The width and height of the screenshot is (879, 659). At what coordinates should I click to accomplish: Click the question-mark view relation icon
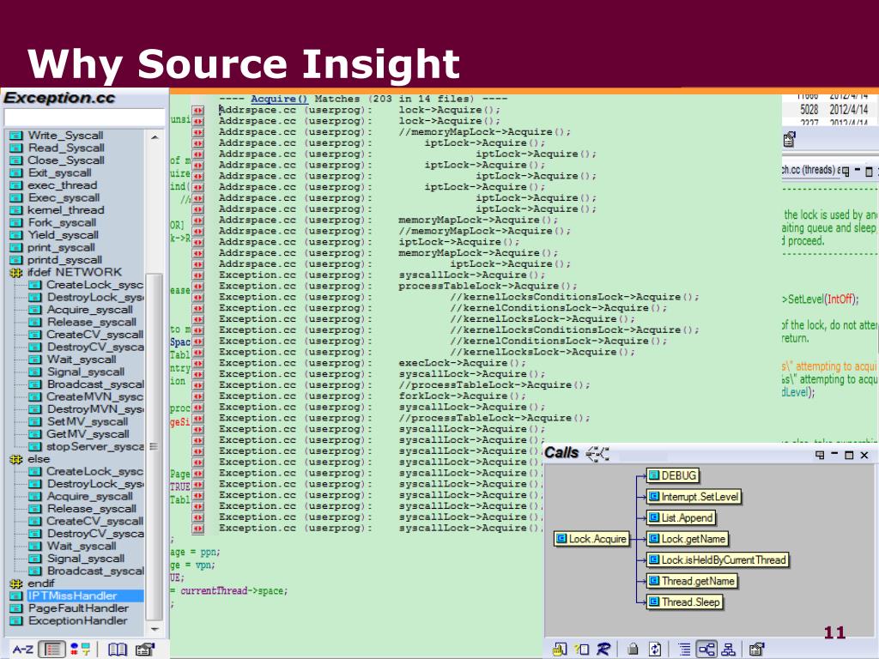point(582,650)
